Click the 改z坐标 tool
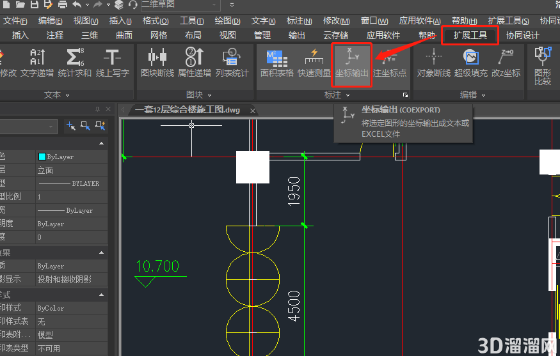This screenshot has width=560, height=356. coord(506,63)
